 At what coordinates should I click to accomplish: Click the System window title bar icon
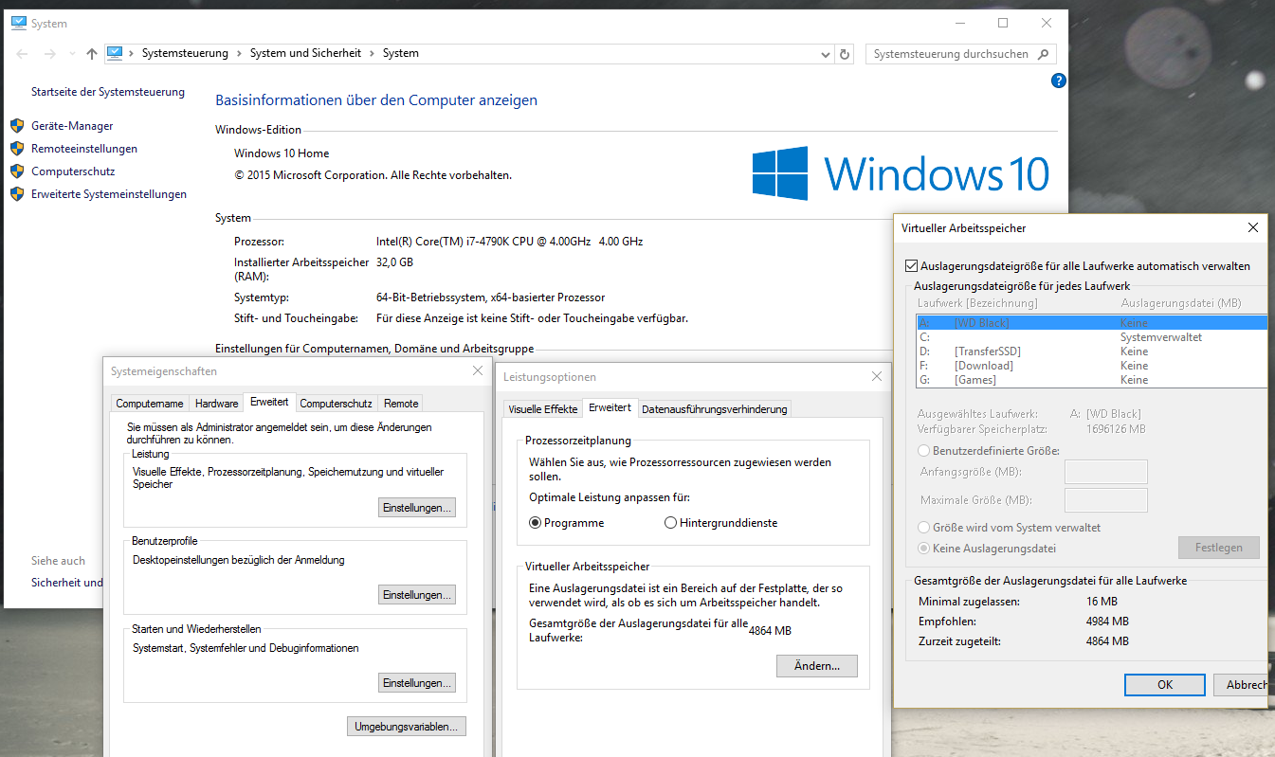coord(19,23)
